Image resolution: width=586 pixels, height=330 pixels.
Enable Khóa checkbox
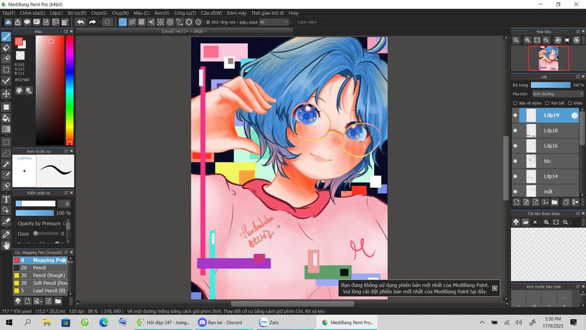click(x=570, y=103)
